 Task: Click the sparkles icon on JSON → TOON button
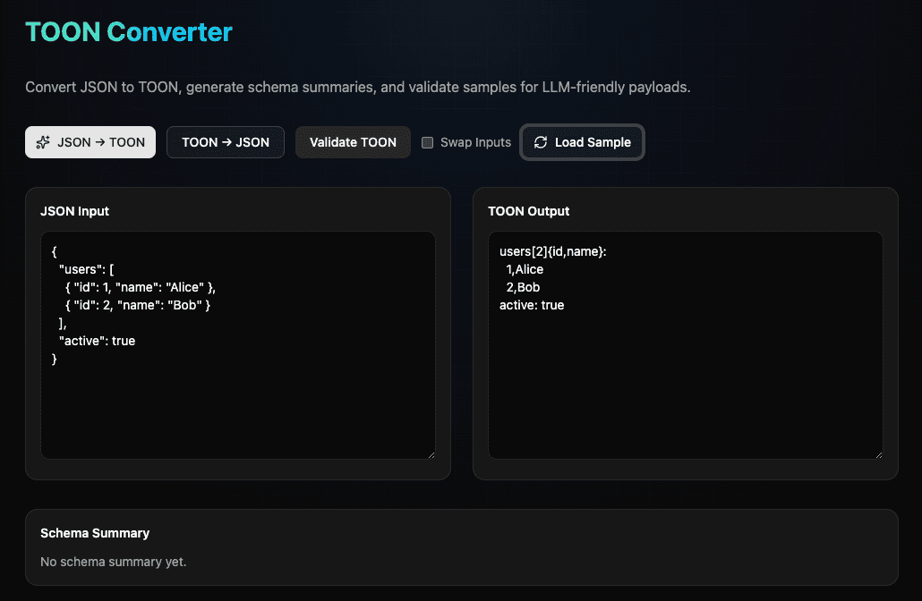pos(43,141)
